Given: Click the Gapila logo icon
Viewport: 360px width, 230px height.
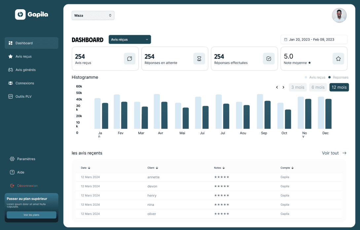Looking at the screenshot, I should coord(20,15).
